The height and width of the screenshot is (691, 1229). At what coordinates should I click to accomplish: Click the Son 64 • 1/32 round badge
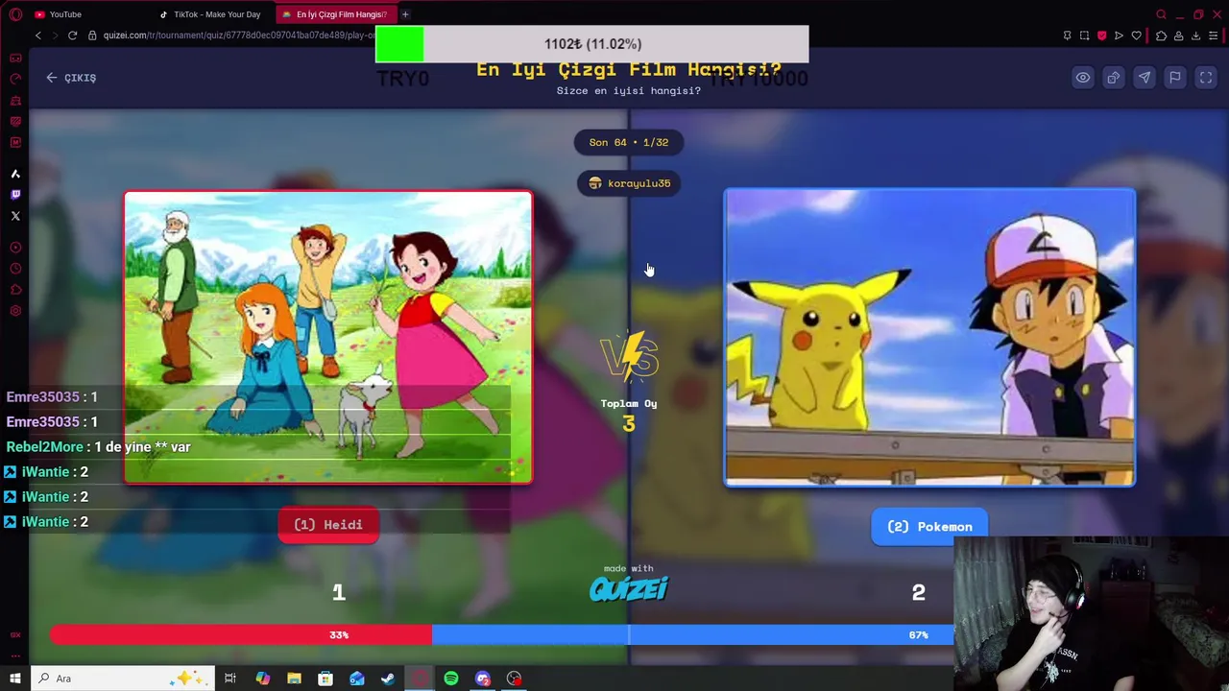pos(629,142)
